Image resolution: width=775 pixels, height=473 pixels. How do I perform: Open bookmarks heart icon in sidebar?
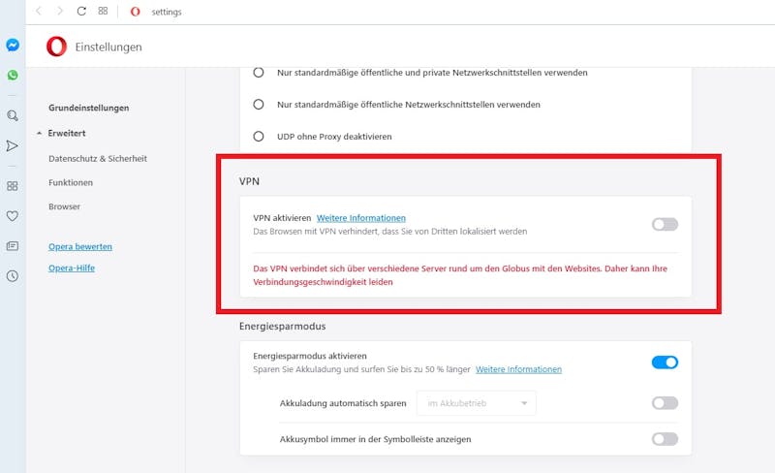(x=13, y=216)
